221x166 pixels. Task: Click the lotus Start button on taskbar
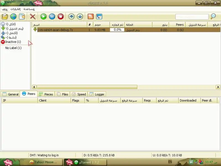pyautogui.click(x=9, y=162)
